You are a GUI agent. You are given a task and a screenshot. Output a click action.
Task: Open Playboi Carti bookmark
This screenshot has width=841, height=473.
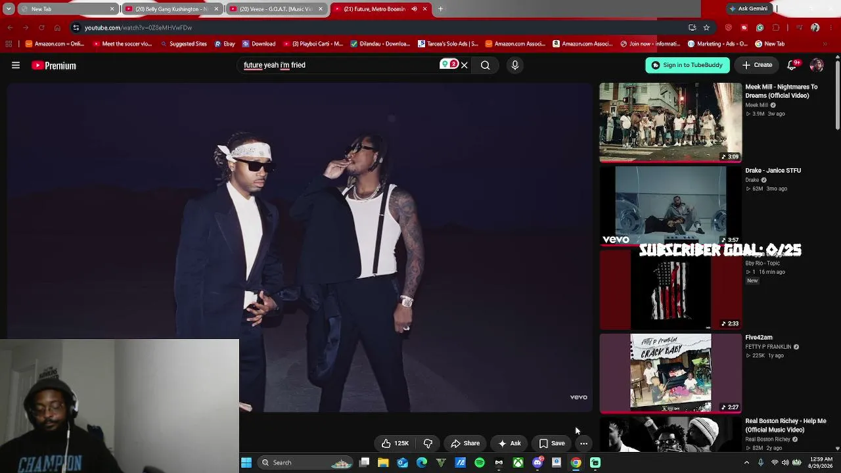313,44
